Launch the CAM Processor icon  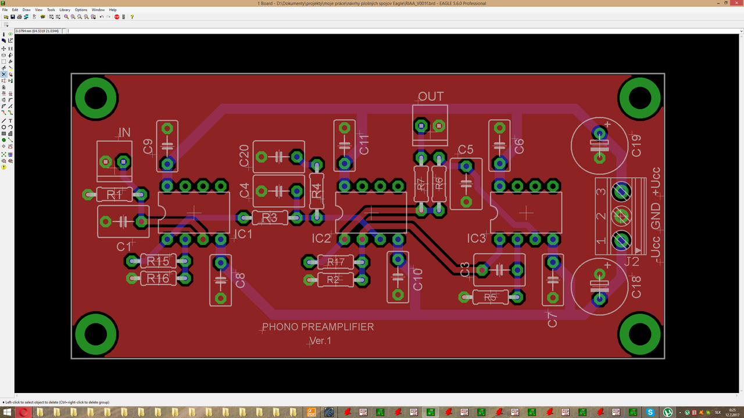(x=26, y=17)
